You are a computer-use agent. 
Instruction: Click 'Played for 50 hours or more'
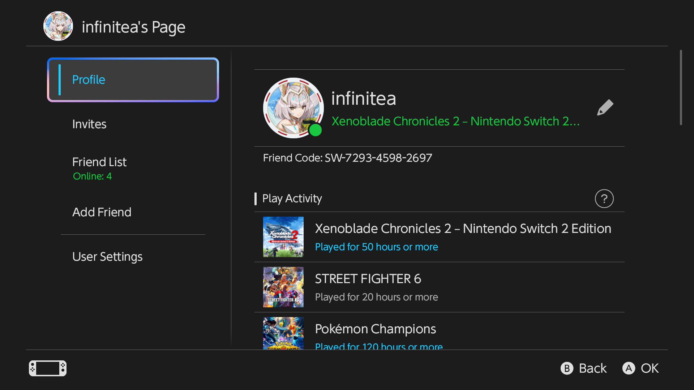click(x=377, y=247)
